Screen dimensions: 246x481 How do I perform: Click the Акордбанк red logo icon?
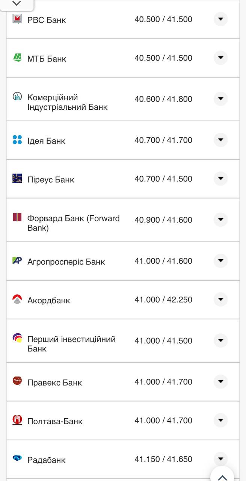tap(17, 299)
